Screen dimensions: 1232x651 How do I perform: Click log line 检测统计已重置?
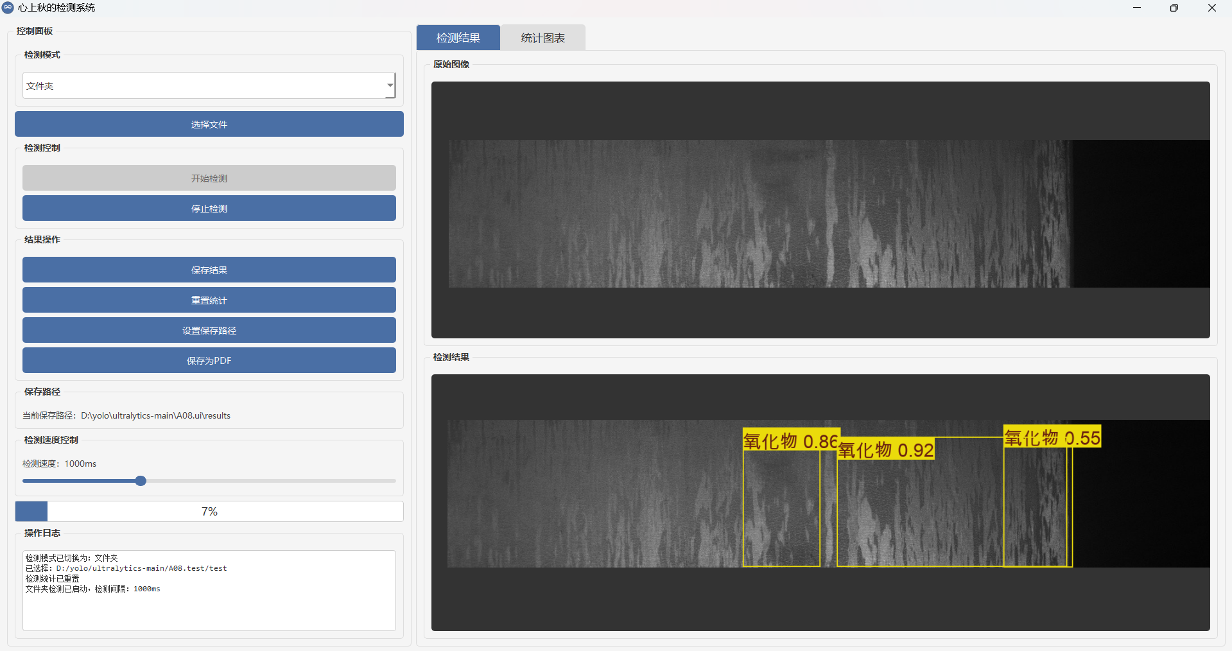pyautogui.click(x=53, y=578)
